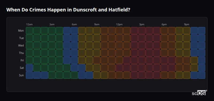Viewport: 214px width, 101px height.
Task: Click the Tuesday 3pm red cell
Action: 142,38
